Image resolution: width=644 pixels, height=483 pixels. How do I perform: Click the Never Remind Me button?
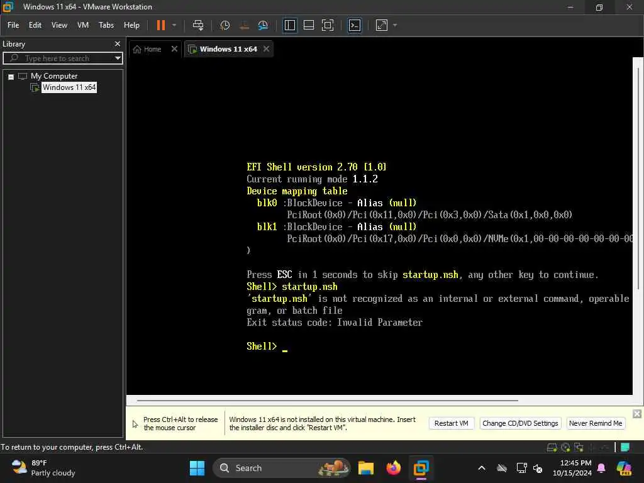tap(596, 423)
